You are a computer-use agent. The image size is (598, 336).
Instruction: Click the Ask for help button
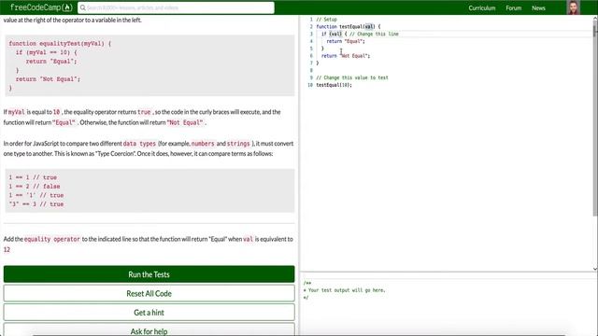point(149,329)
